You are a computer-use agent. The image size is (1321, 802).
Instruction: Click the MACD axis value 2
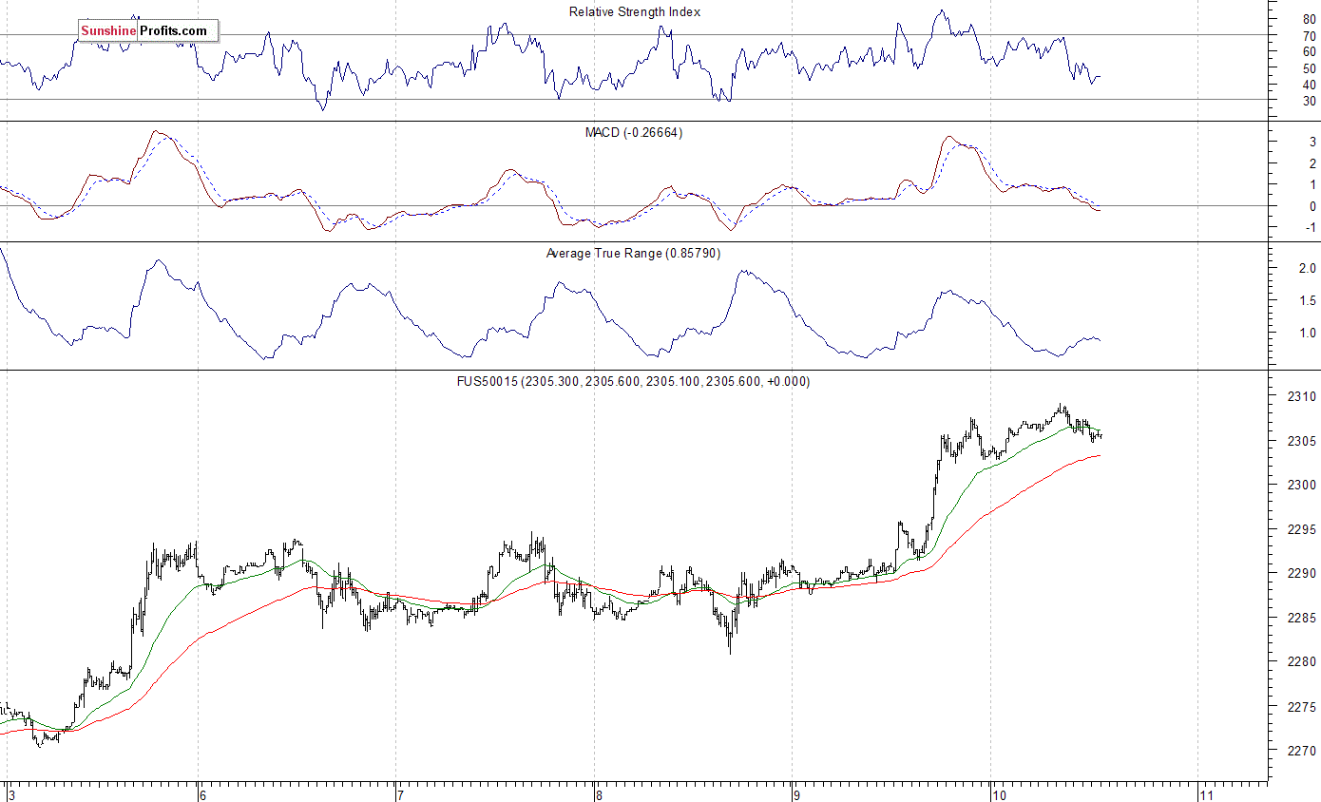point(1312,163)
